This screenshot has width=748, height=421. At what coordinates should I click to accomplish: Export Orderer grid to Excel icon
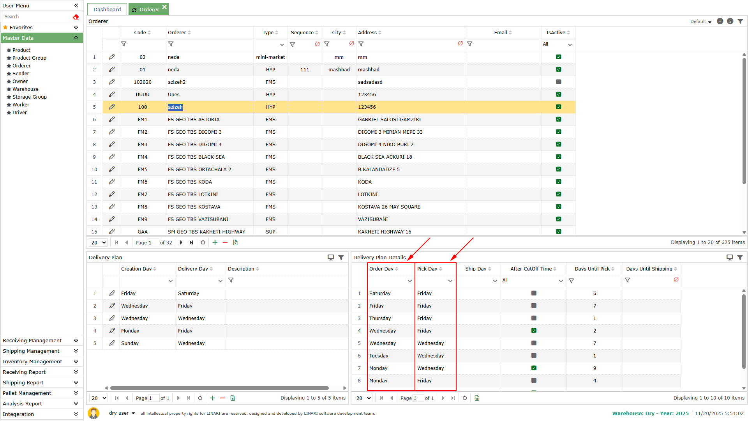coord(235,242)
